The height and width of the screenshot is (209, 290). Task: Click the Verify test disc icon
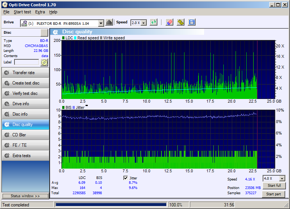coord(7,93)
